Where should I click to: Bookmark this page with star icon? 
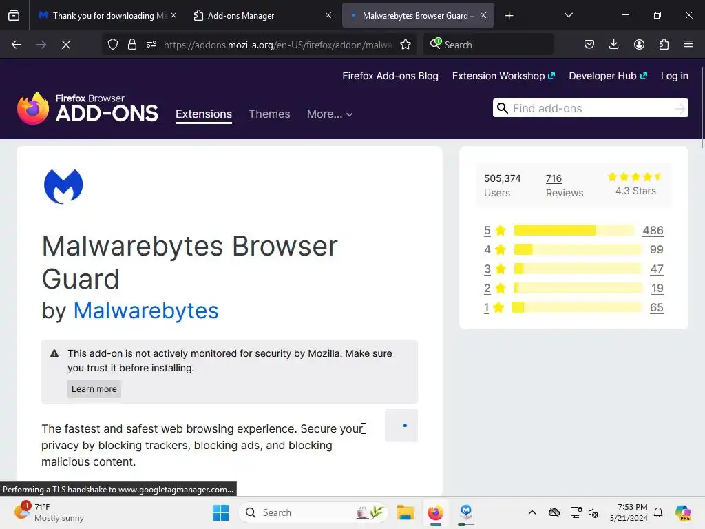point(406,45)
